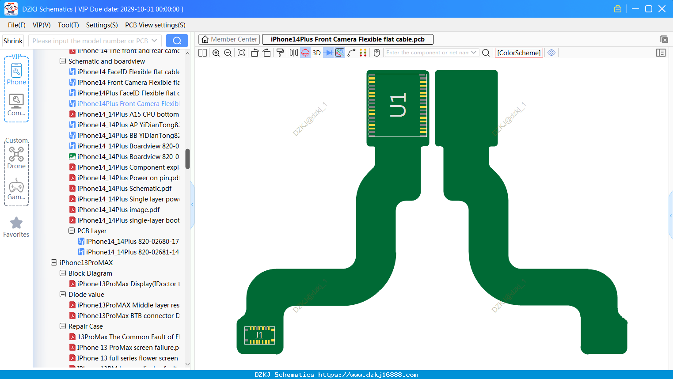Collapse the PCB Layer node
This screenshot has height=379, width=673.
pyautogui.click(x=72, y=231)
